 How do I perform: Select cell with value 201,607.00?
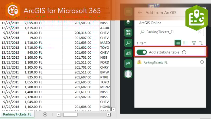tap(77, 77)
